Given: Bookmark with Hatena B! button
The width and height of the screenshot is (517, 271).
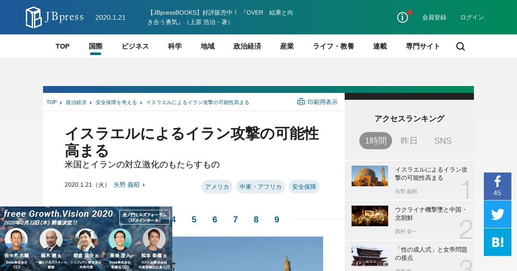Looking at the screenshot, I should point(498,242).
